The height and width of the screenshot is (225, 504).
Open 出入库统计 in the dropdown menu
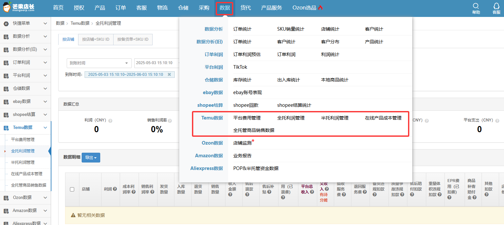(x=289, y=80)
